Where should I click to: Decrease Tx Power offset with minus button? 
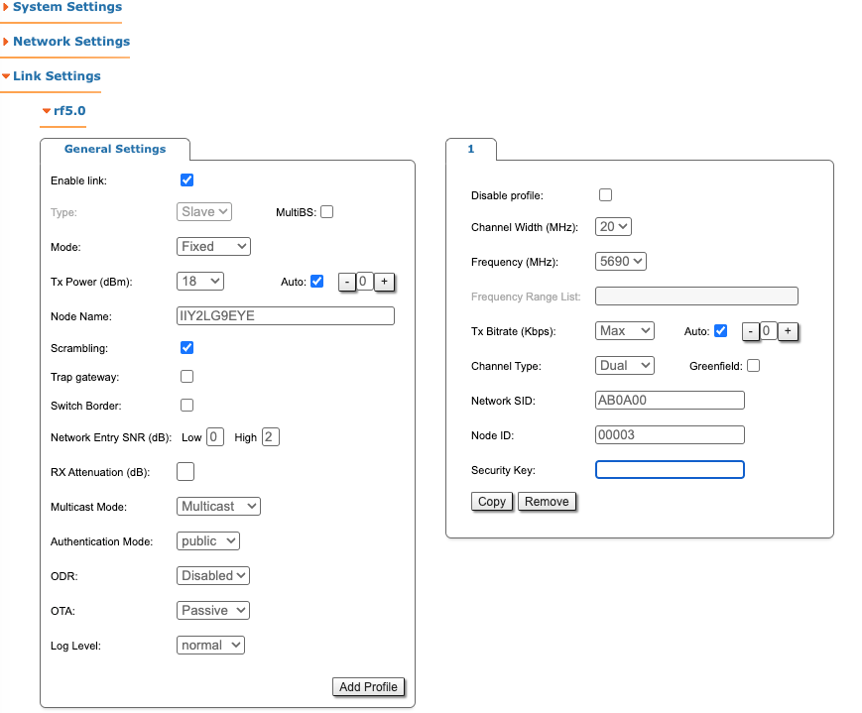(347, 282)
